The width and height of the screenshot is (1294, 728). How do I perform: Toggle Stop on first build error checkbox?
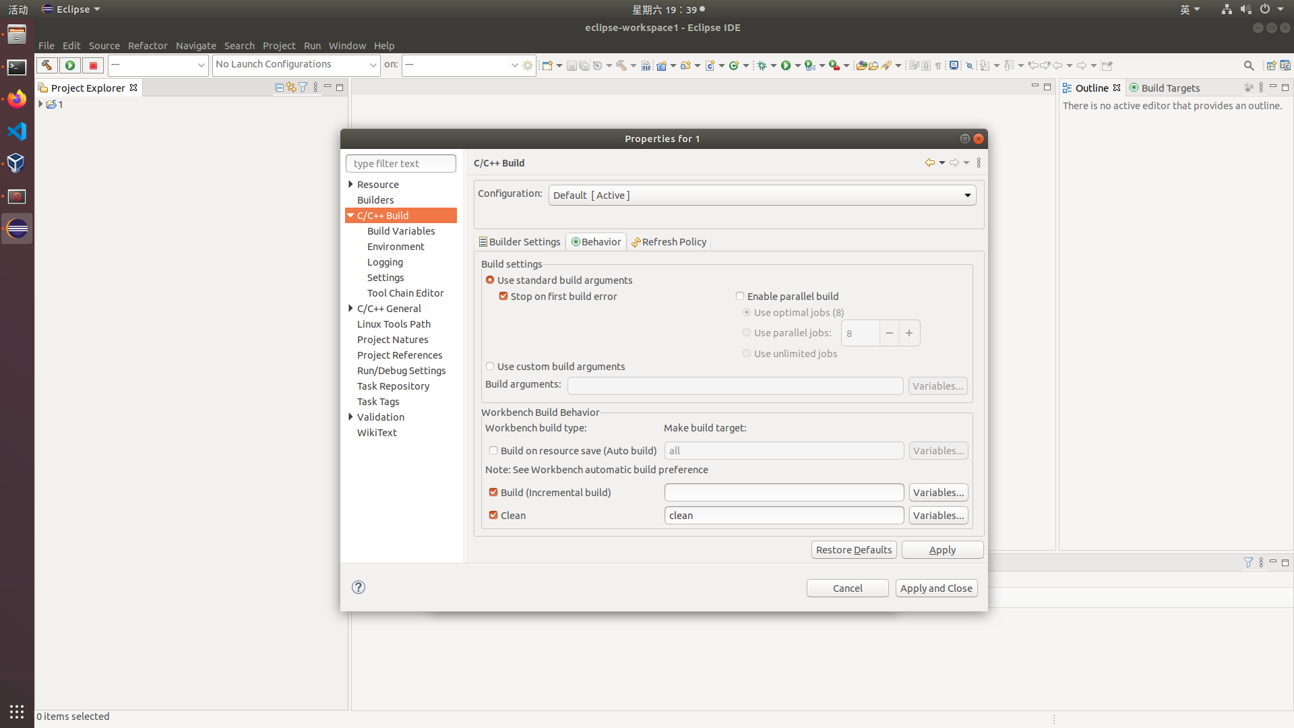503,296
